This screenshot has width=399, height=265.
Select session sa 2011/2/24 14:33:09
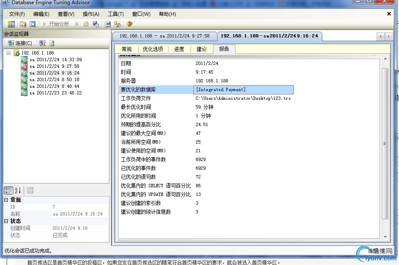coord(55,59)
